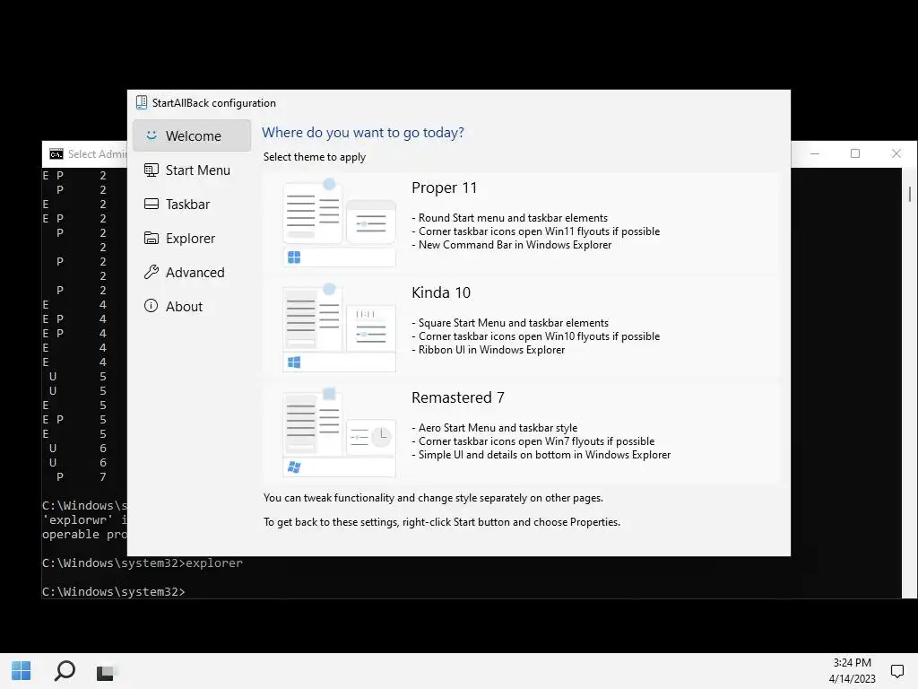The height and width of the screenshot is (689, 918).
Task: Maximize the command prompt window
Action: pyautogui.click(x=855, y=153)
